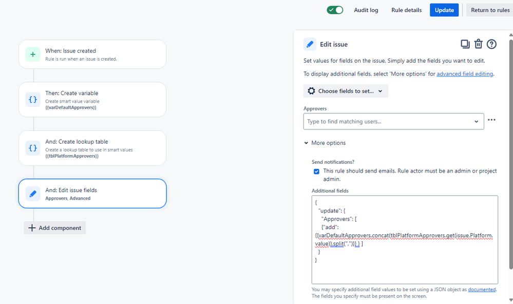Click the Additional fields label
This screenshot has width=513, height=304.
click(330, 191)
